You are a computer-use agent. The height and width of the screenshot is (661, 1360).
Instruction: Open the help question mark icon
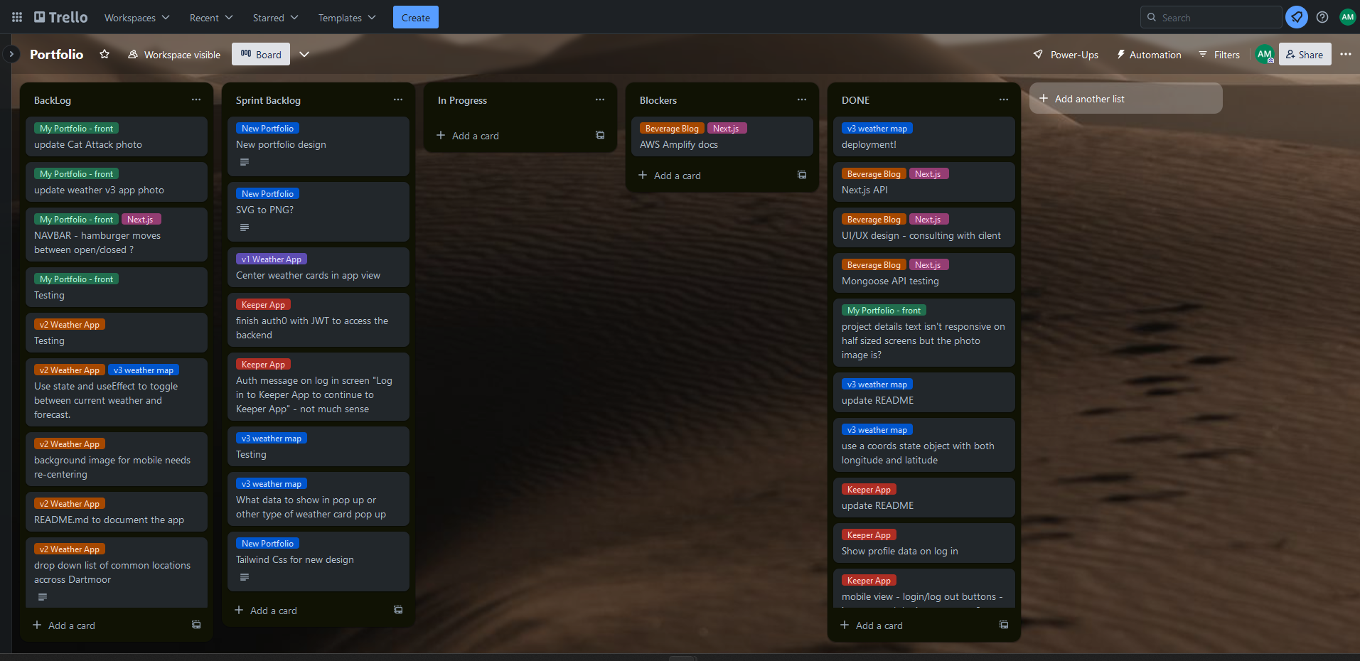tap(1322, 17)
